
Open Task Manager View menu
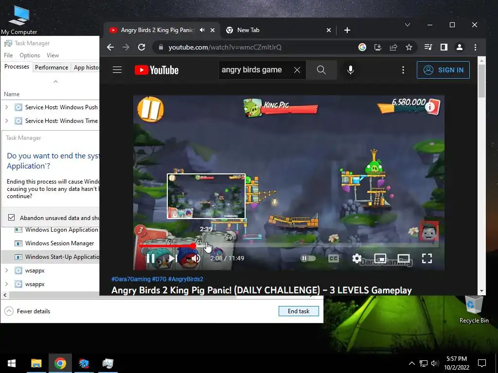pos(53,55)
